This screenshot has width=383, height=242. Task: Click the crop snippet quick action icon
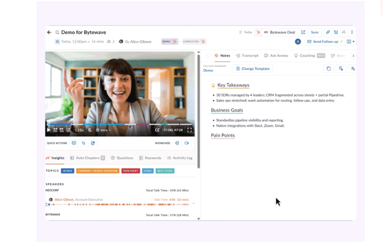(x=83, y=143)
